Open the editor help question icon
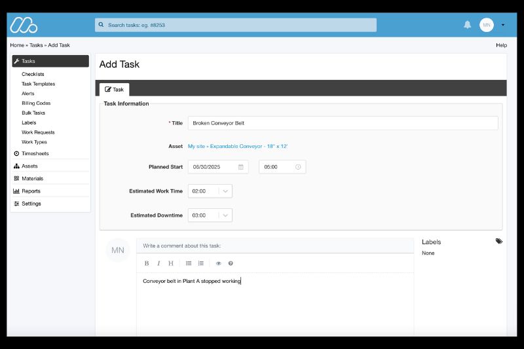 pyautogui.click(x=231, y=263)
